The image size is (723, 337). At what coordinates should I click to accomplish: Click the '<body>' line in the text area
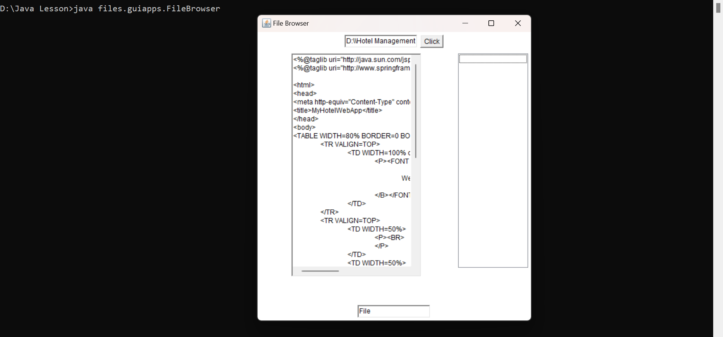[x=305, y=127]
